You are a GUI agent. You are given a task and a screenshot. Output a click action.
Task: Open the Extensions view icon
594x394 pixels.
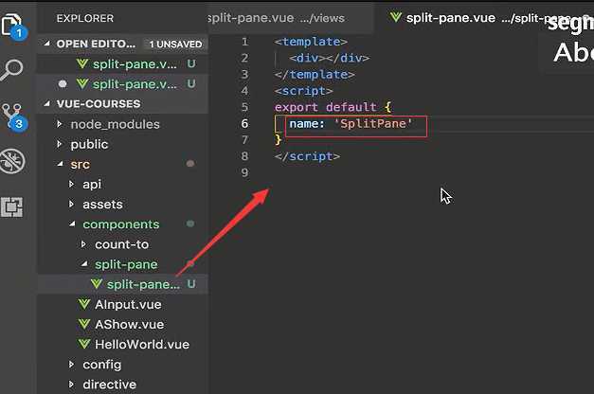(x=13, y=205)
